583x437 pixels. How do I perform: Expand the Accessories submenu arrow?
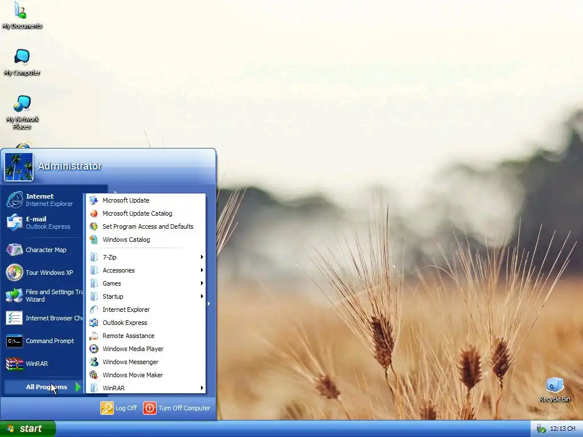(202, 270)
